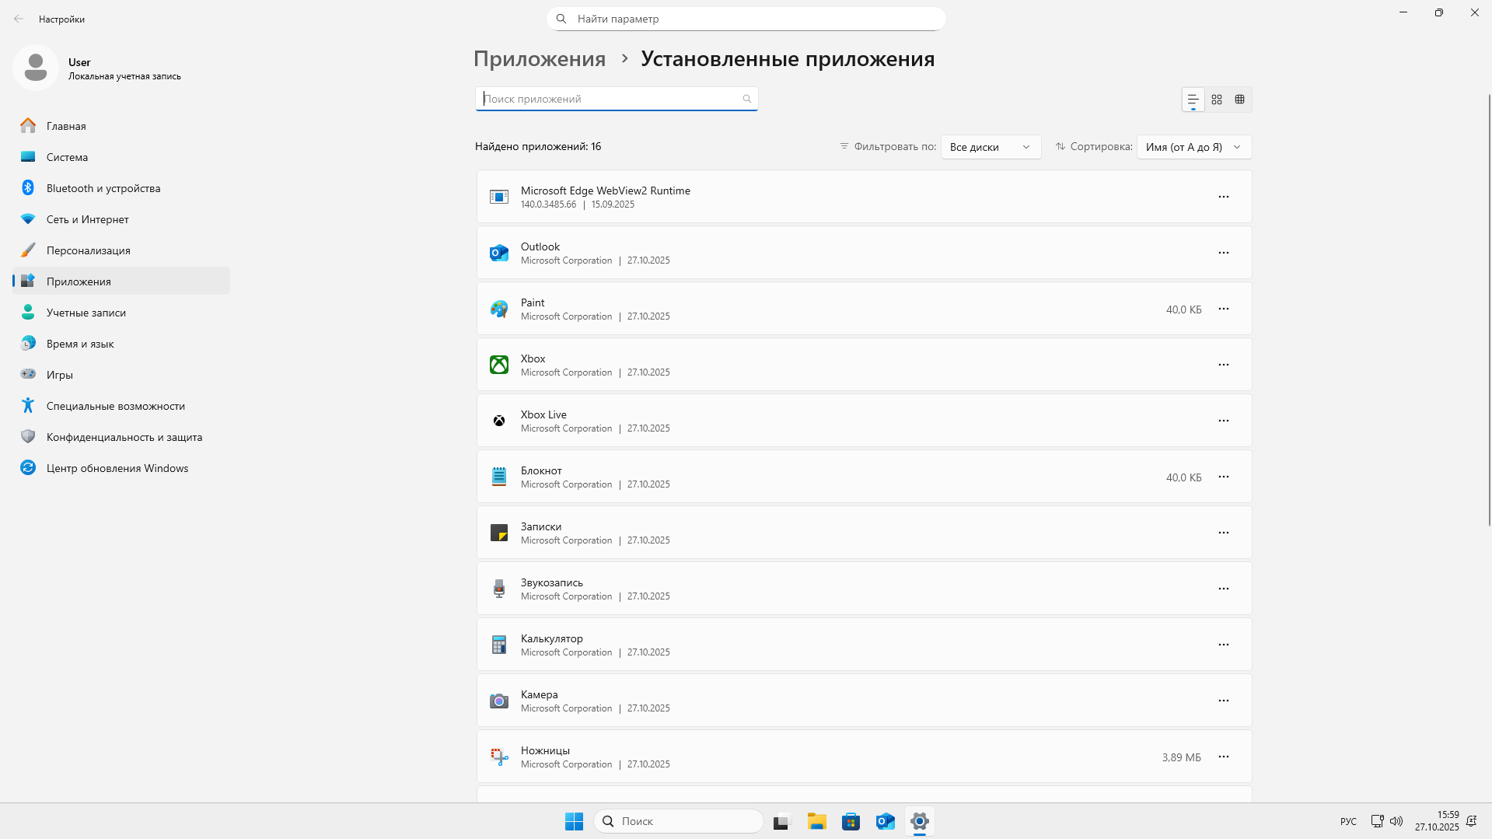
Task: Click the Bluetooth и устройства sidebar icon
Action: (x=28, y=187)
